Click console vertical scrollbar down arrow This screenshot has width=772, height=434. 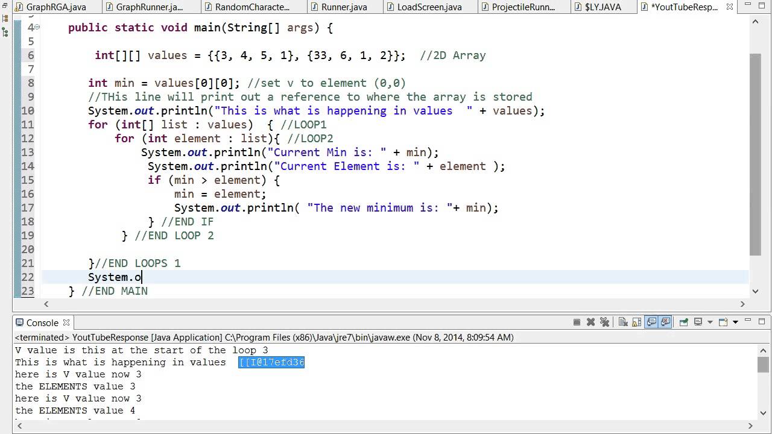pos(764,413)
